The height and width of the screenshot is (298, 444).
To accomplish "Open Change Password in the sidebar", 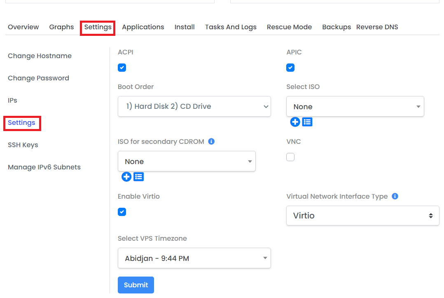I will coord(39,78).
